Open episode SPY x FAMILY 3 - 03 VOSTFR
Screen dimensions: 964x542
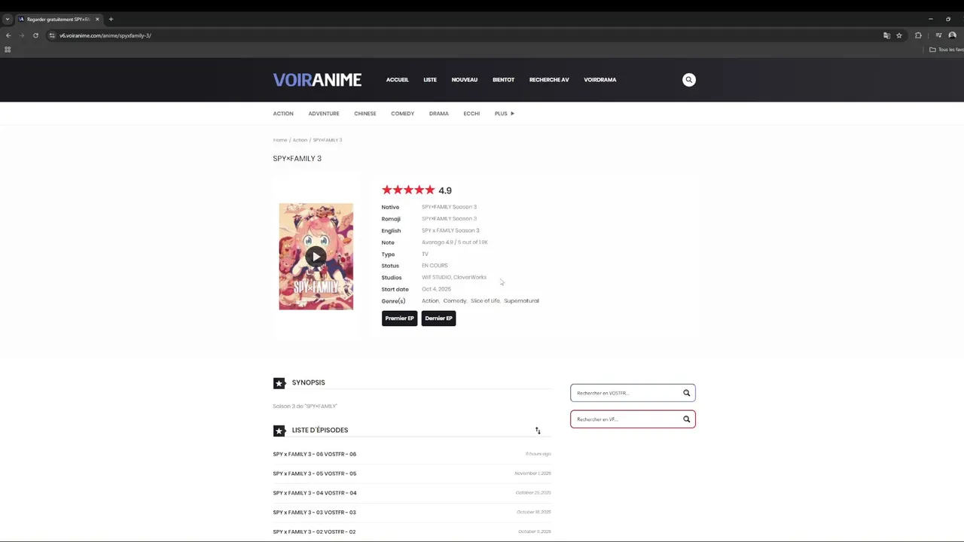pyautogui.click(x=314, y=513)
